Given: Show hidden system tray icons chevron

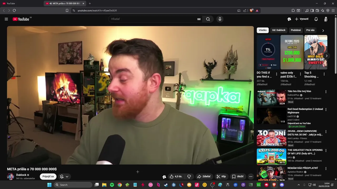Looking at the screenshot, I should coord(299,185).
